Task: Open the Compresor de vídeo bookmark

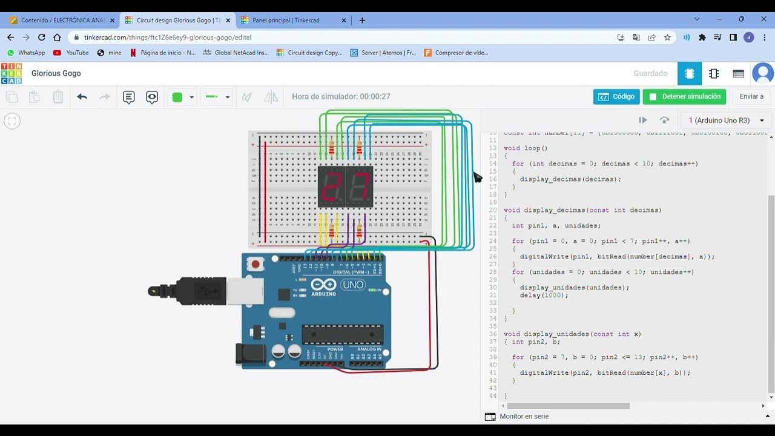Action: coord(456,53)
